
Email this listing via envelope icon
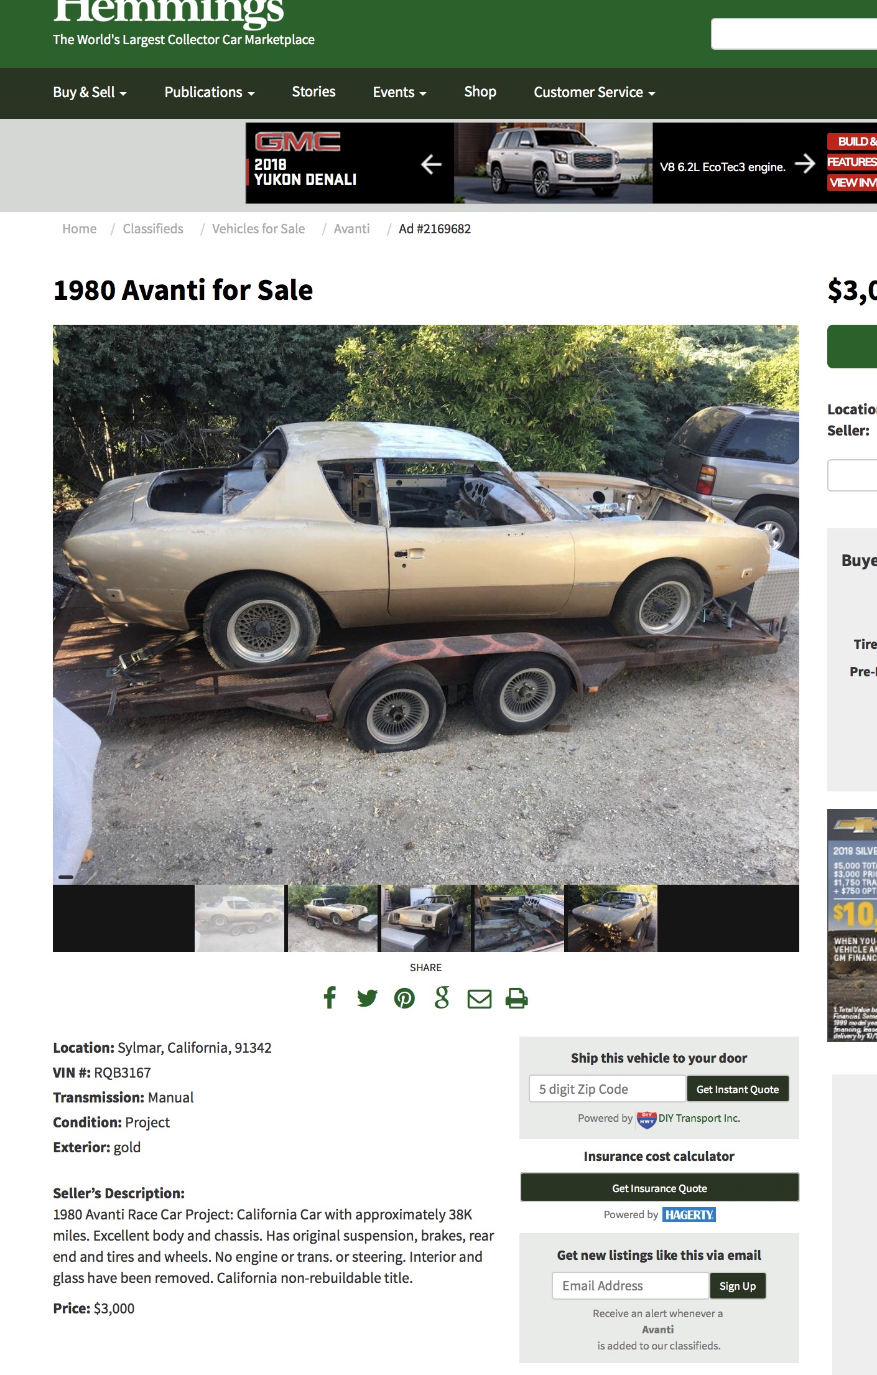(480, 999)
